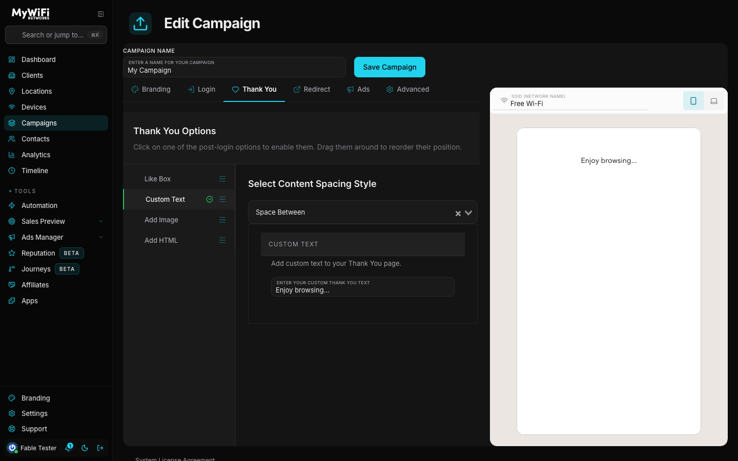This screenshot has height=461, width=738.
Task: Click the Automation lightning icon
Action: click(12, 205)
